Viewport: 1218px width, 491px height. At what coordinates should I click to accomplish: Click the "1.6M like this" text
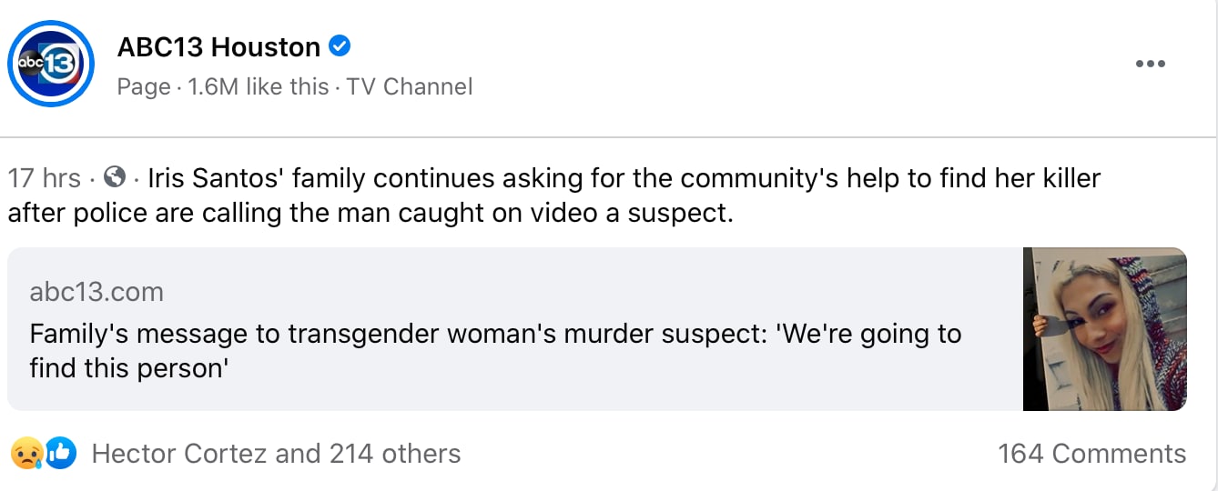[258, 86]
